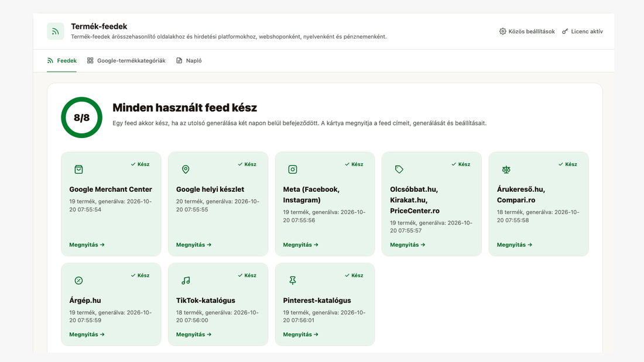Click the Pinterest-katalógus card title
644x362 pixels.
point(317,301)
